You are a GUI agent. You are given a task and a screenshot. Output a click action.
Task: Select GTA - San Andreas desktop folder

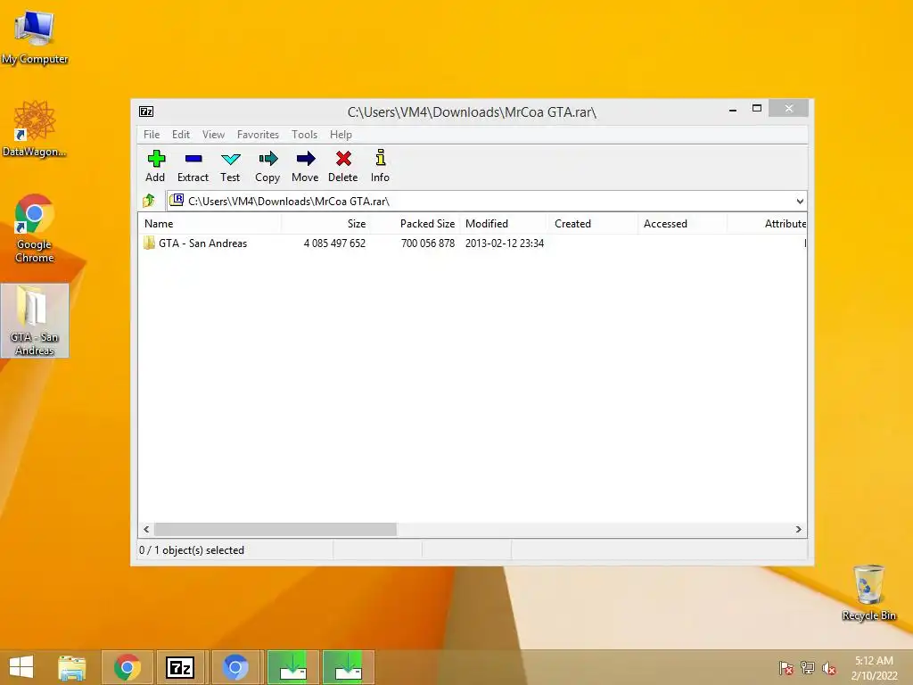coord(35,320)
